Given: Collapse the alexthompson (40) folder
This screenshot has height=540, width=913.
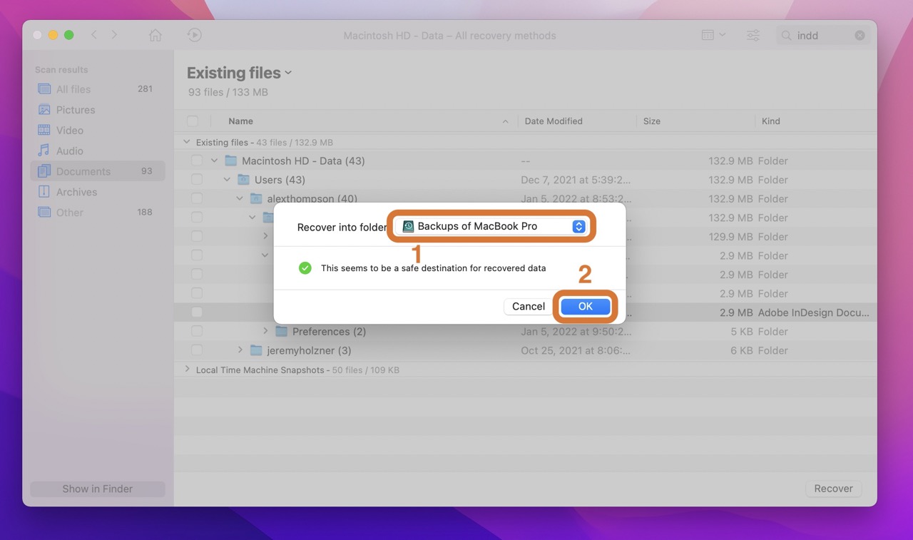Looking at the screenshot, I should pyautogui.click(x=240, y=199).
